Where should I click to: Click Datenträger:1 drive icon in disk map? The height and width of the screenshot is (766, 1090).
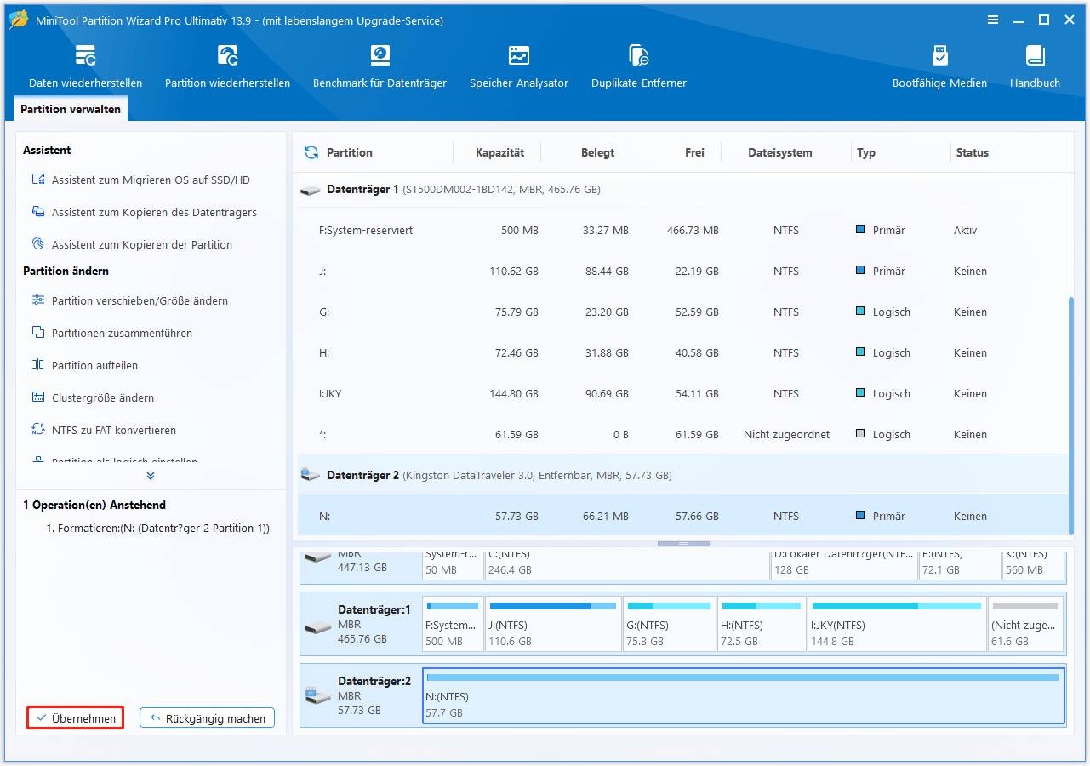pyautogui.click(x=318, y=626)
